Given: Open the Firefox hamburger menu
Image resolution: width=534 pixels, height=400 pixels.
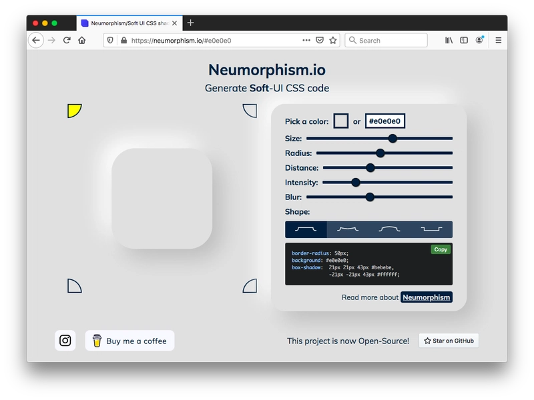Looking at the screenshot, I should (498, 41).
